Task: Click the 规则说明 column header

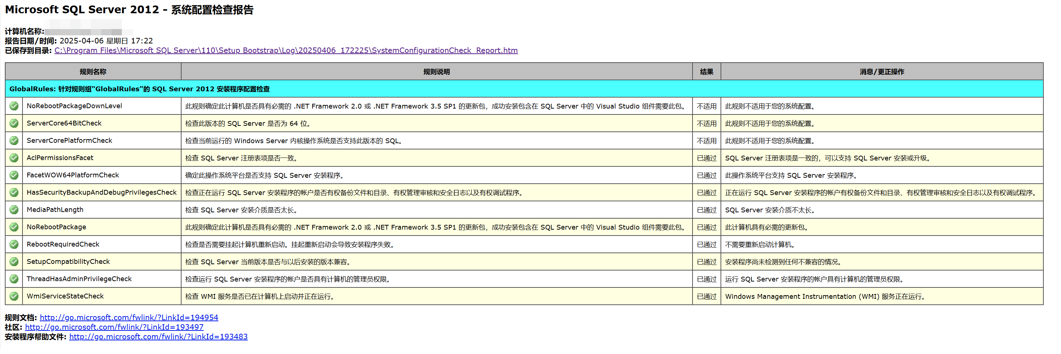Action: tap(437, 72)
